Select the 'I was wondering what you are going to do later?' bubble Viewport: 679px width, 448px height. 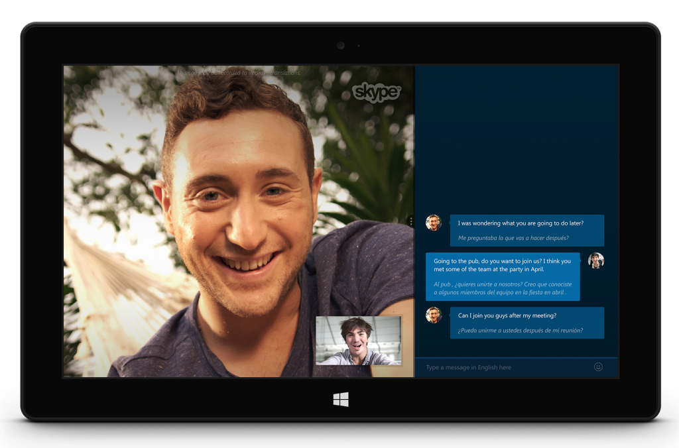tap(517, 222)
